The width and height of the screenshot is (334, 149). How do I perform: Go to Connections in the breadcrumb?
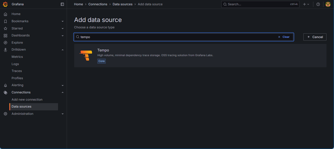[98, 4]
